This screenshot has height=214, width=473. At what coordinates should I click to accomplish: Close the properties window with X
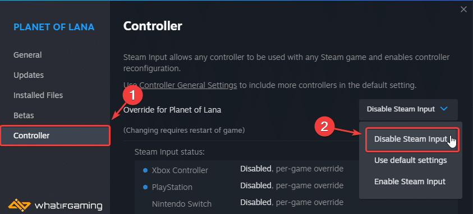(x=463, y=10)
